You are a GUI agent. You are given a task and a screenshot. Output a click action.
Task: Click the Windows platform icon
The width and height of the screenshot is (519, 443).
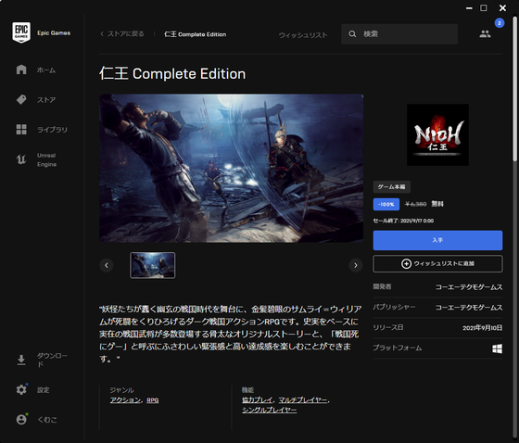(x=497, y=348)
